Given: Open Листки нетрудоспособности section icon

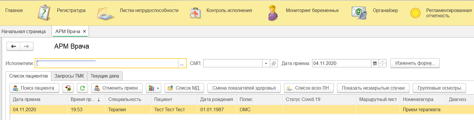Looking at the screenshot, I should (106, 13).
